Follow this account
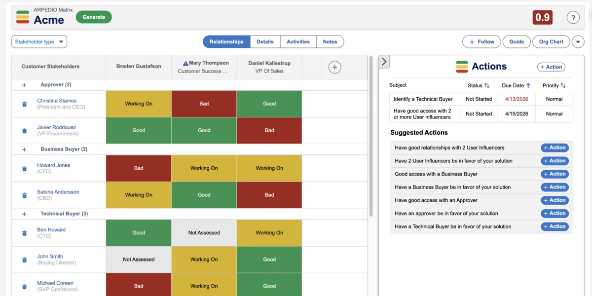This screenshot has width=592, height=296. [481, 41]
